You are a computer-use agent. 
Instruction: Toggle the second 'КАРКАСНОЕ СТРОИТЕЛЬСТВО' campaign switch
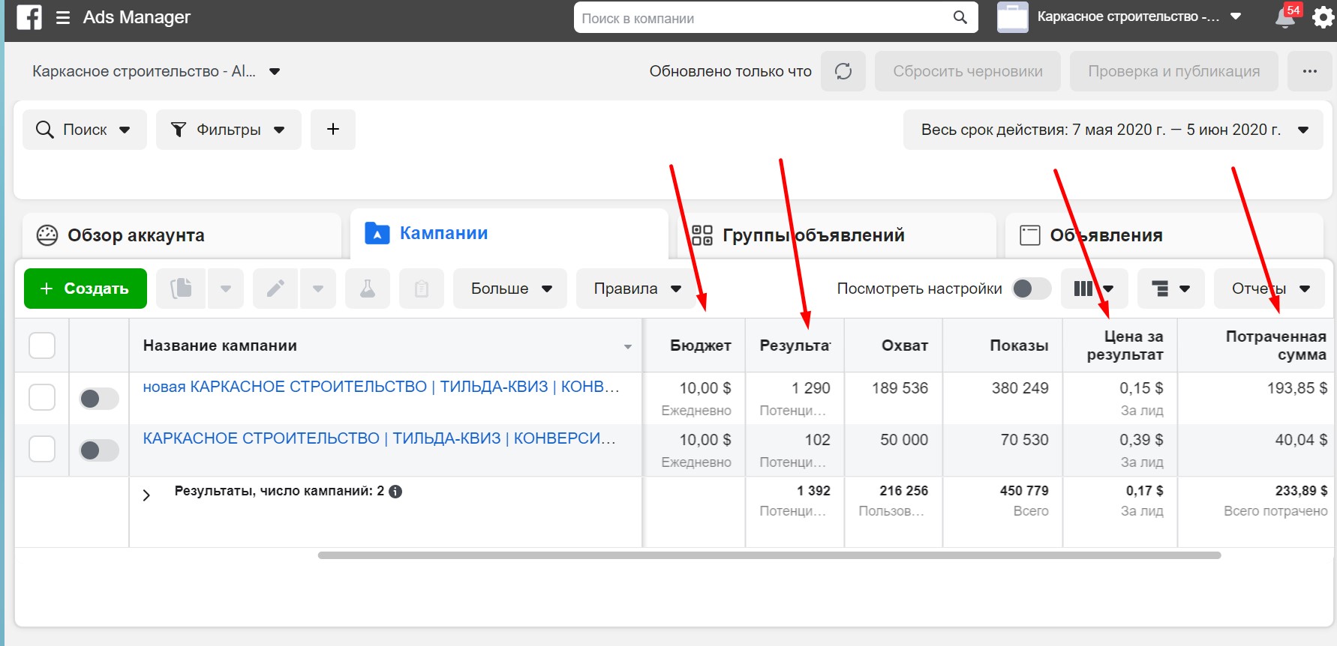click(x=99, y=450)
